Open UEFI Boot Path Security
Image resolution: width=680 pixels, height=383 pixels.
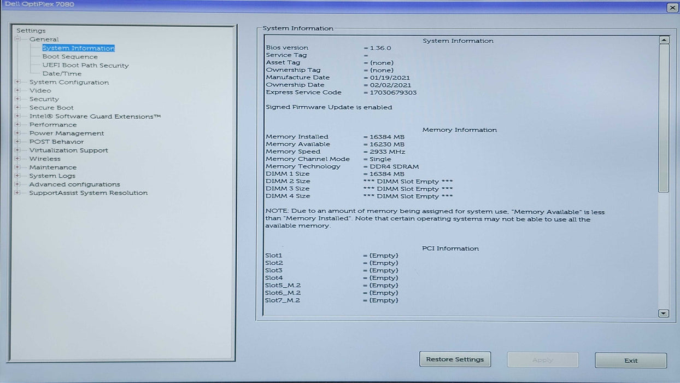[85, 66]
